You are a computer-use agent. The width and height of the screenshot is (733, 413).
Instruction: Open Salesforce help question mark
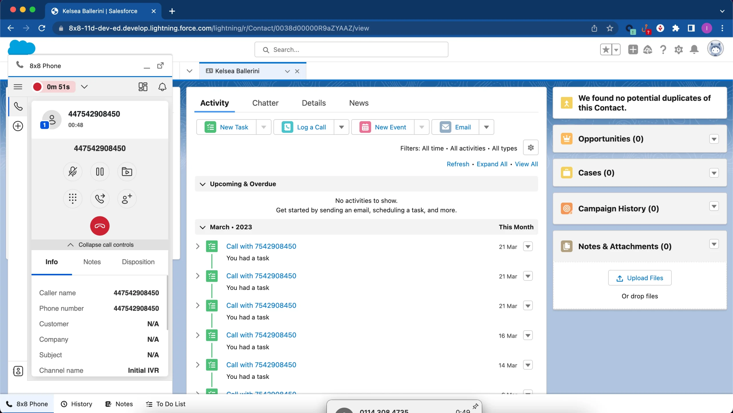click(663, 50)
